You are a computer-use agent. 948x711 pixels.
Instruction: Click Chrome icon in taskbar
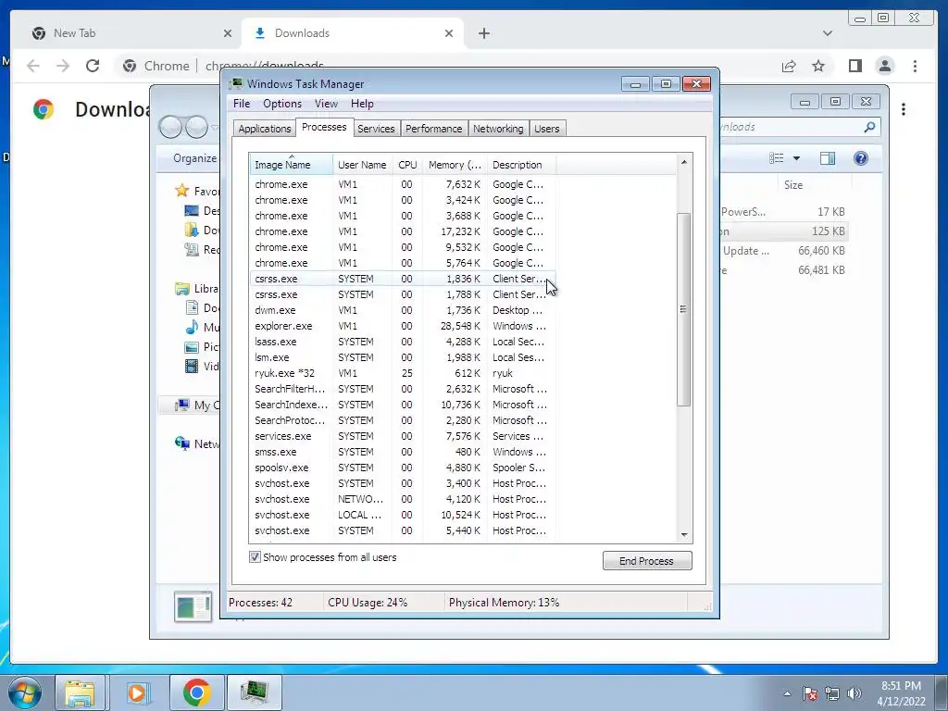click(x=196, y=692)
